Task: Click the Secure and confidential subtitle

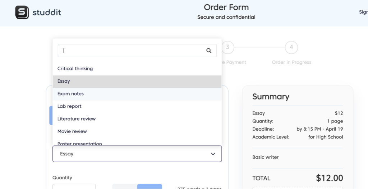Action: (226, 17)
